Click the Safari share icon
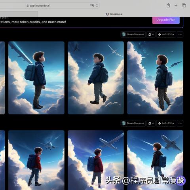This screenshot has width=190, height=190. (168, 6)
